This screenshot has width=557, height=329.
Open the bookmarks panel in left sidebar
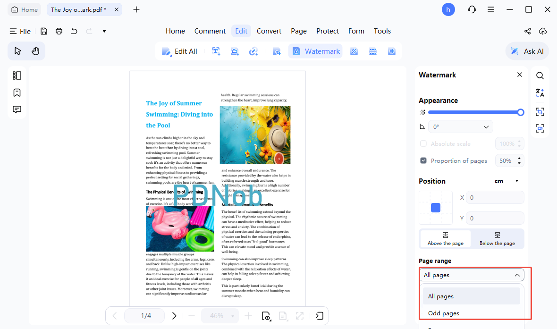[17, 93]
